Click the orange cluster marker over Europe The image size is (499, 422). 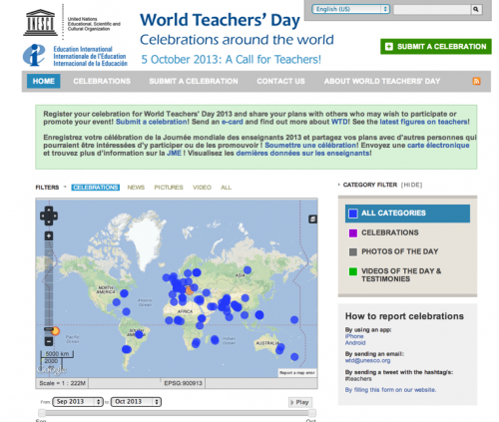click(x=190, y=290)
